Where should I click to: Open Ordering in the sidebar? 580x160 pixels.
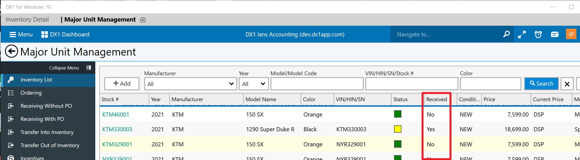[x=48, y=93]
